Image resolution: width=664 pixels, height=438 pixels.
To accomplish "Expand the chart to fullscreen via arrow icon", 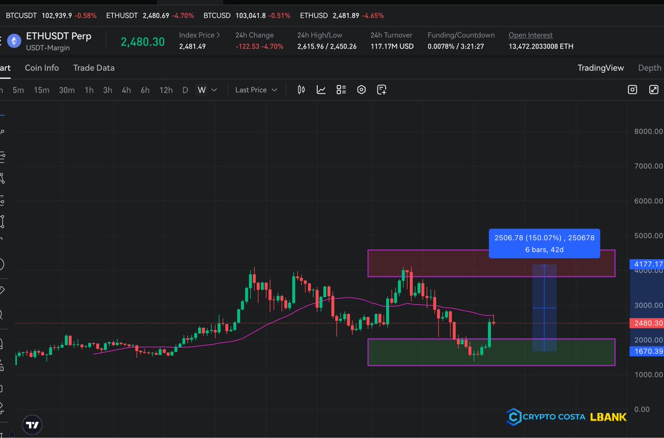I will coord(654,89).
